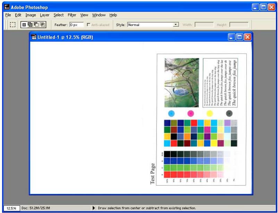The width and height of the screenshot is (278, 213).
Task: Click the black status bar arrow
Action: click(94, 208)
